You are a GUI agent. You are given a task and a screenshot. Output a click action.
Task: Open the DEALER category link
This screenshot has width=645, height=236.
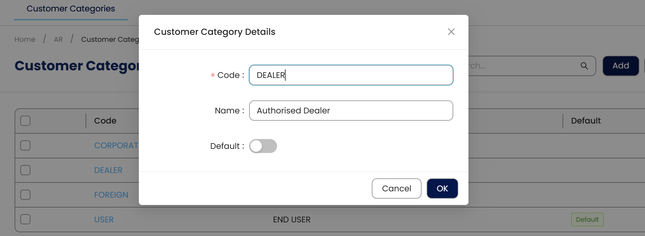pyautogui.click(x=108, y=170)
